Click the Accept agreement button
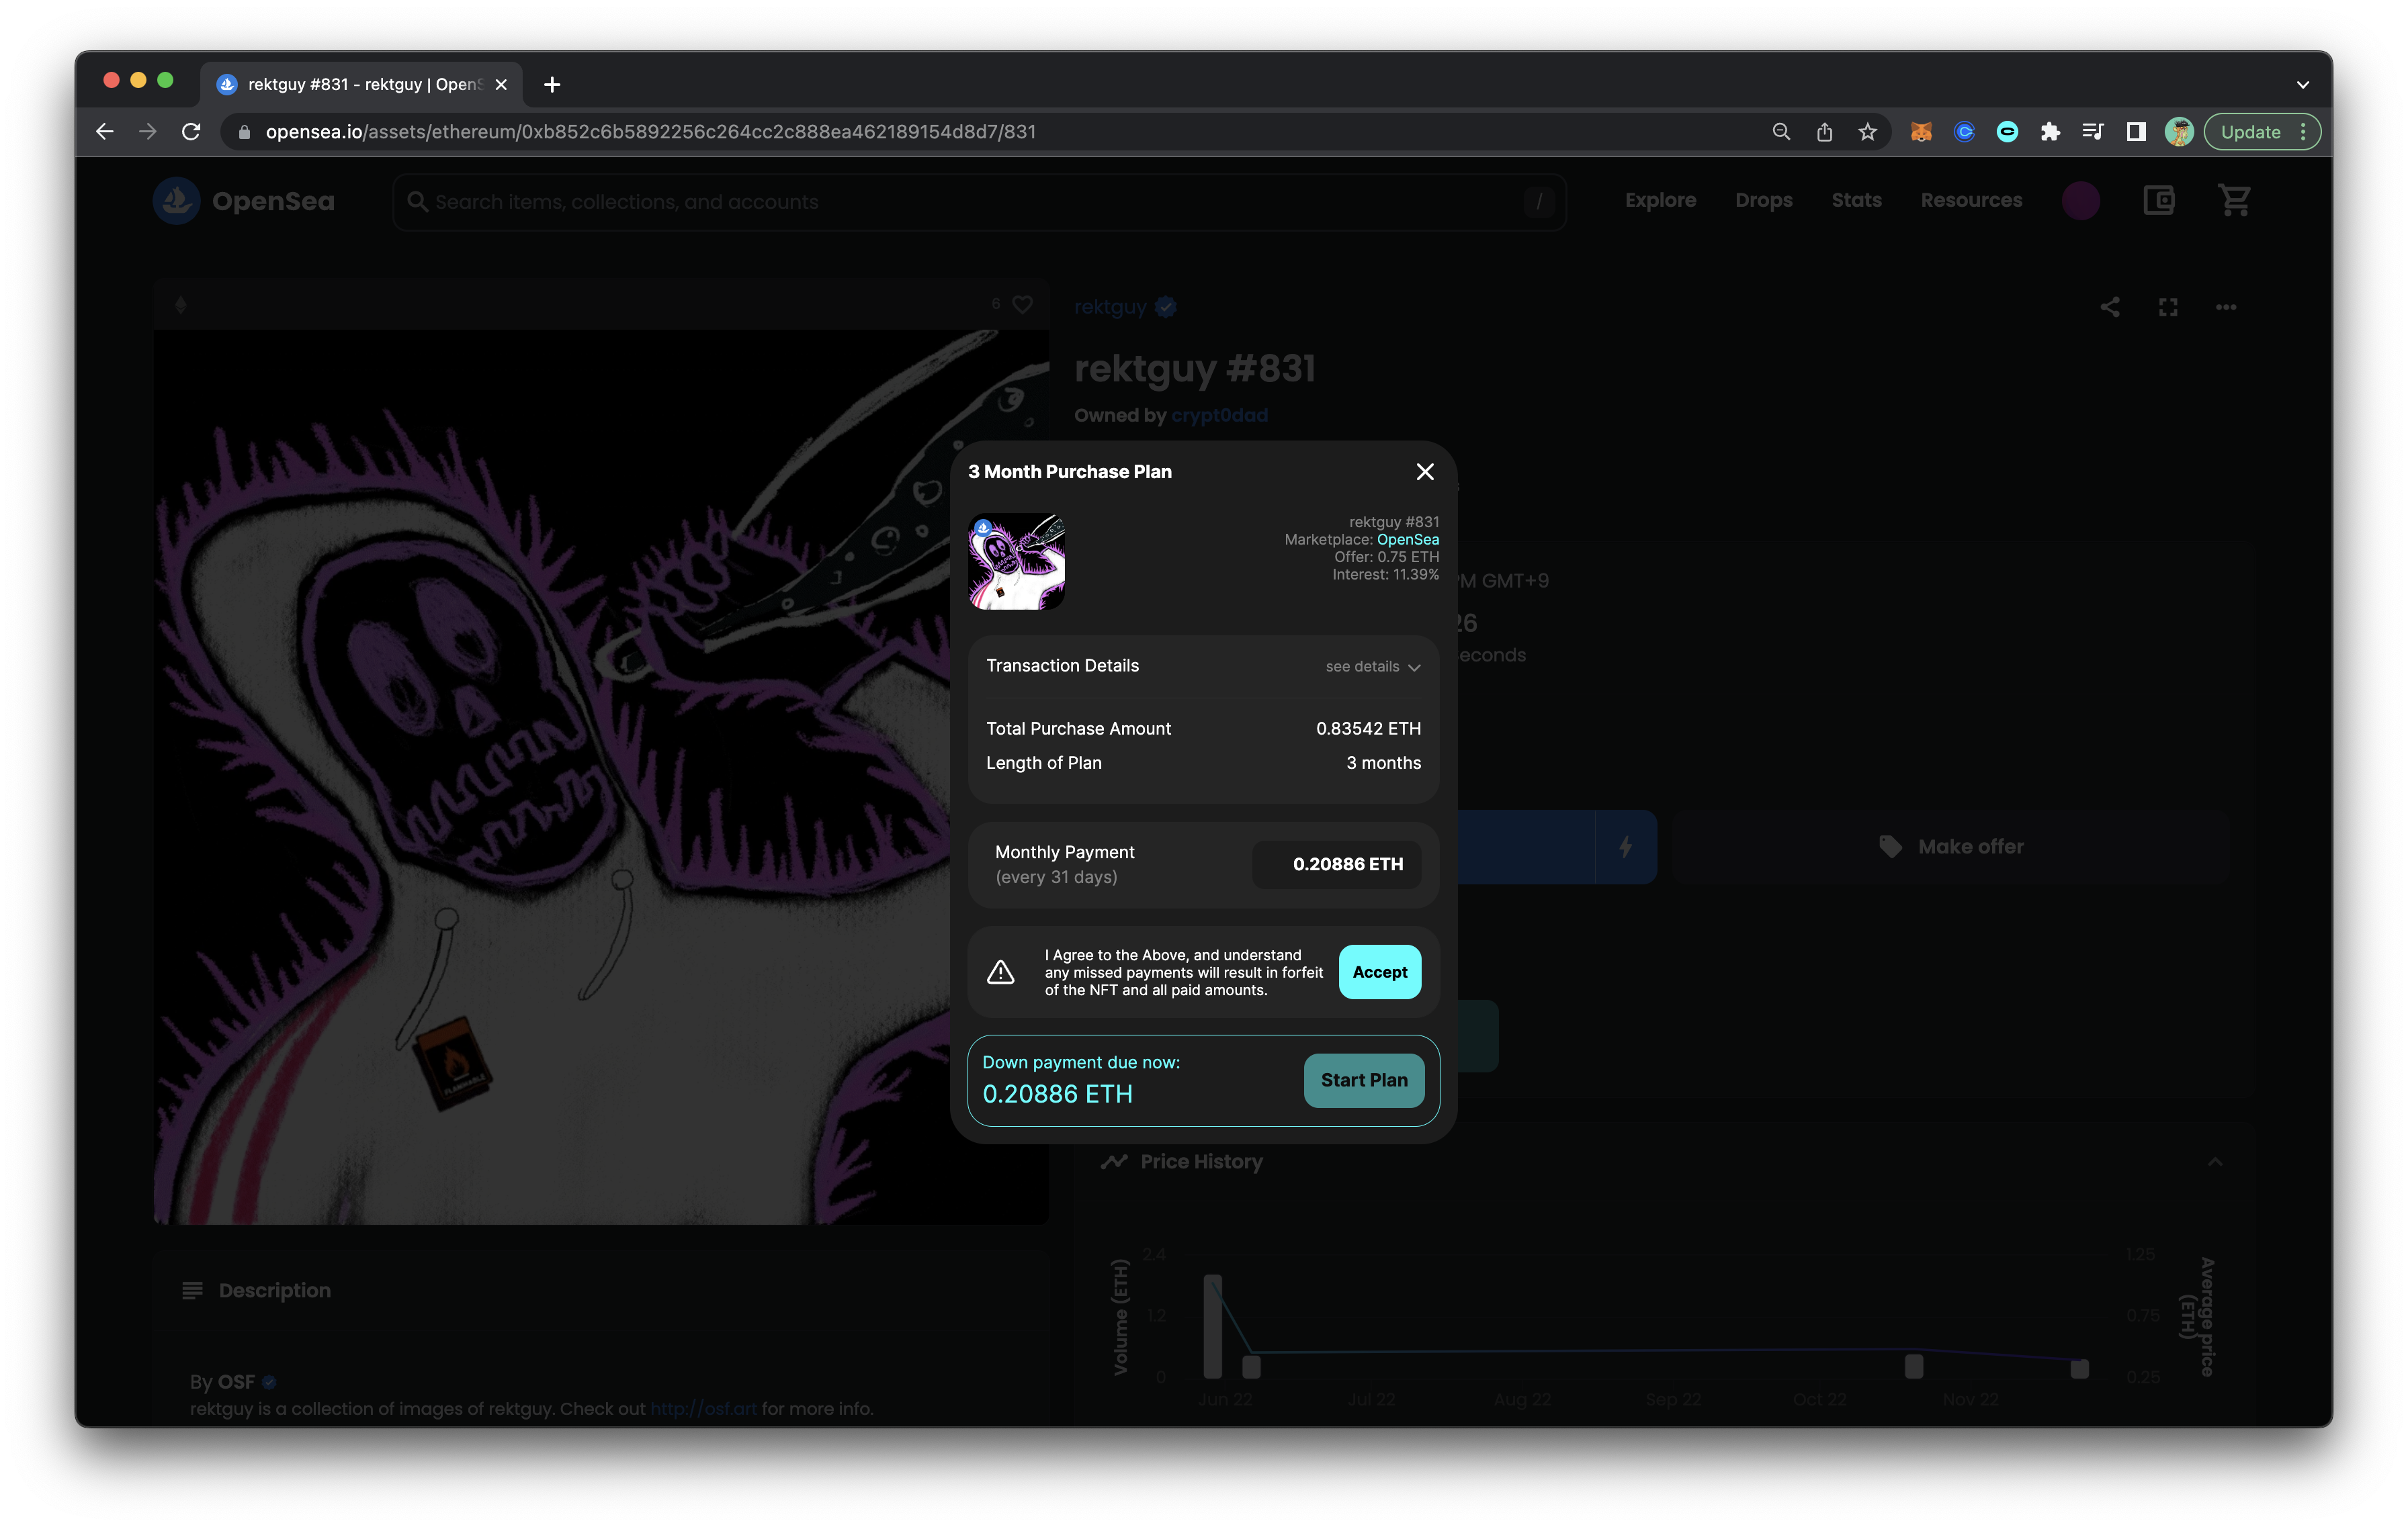Image resolution: width=2408 pixels, height=1527 pixels. tap(1379, 972)
